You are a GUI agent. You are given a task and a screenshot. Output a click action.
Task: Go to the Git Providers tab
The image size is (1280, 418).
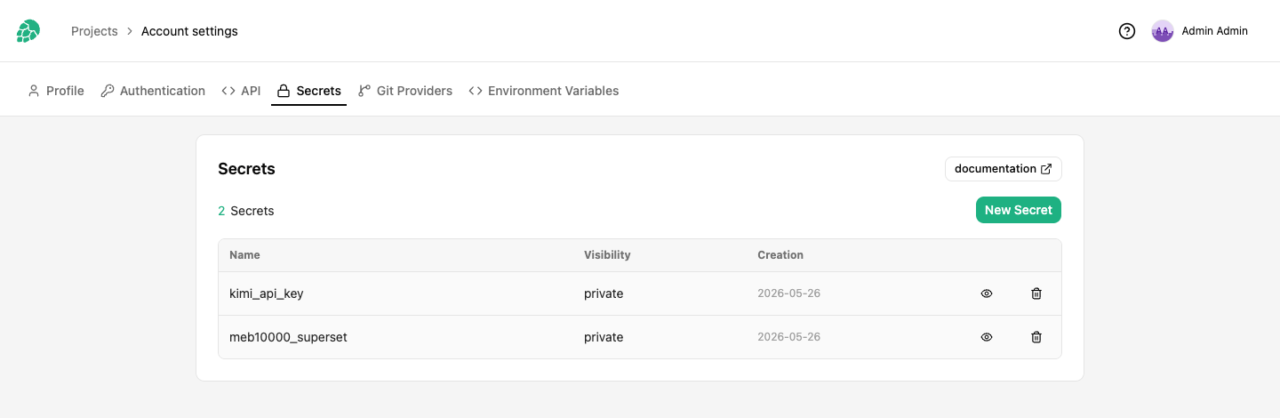pos(405,91)
